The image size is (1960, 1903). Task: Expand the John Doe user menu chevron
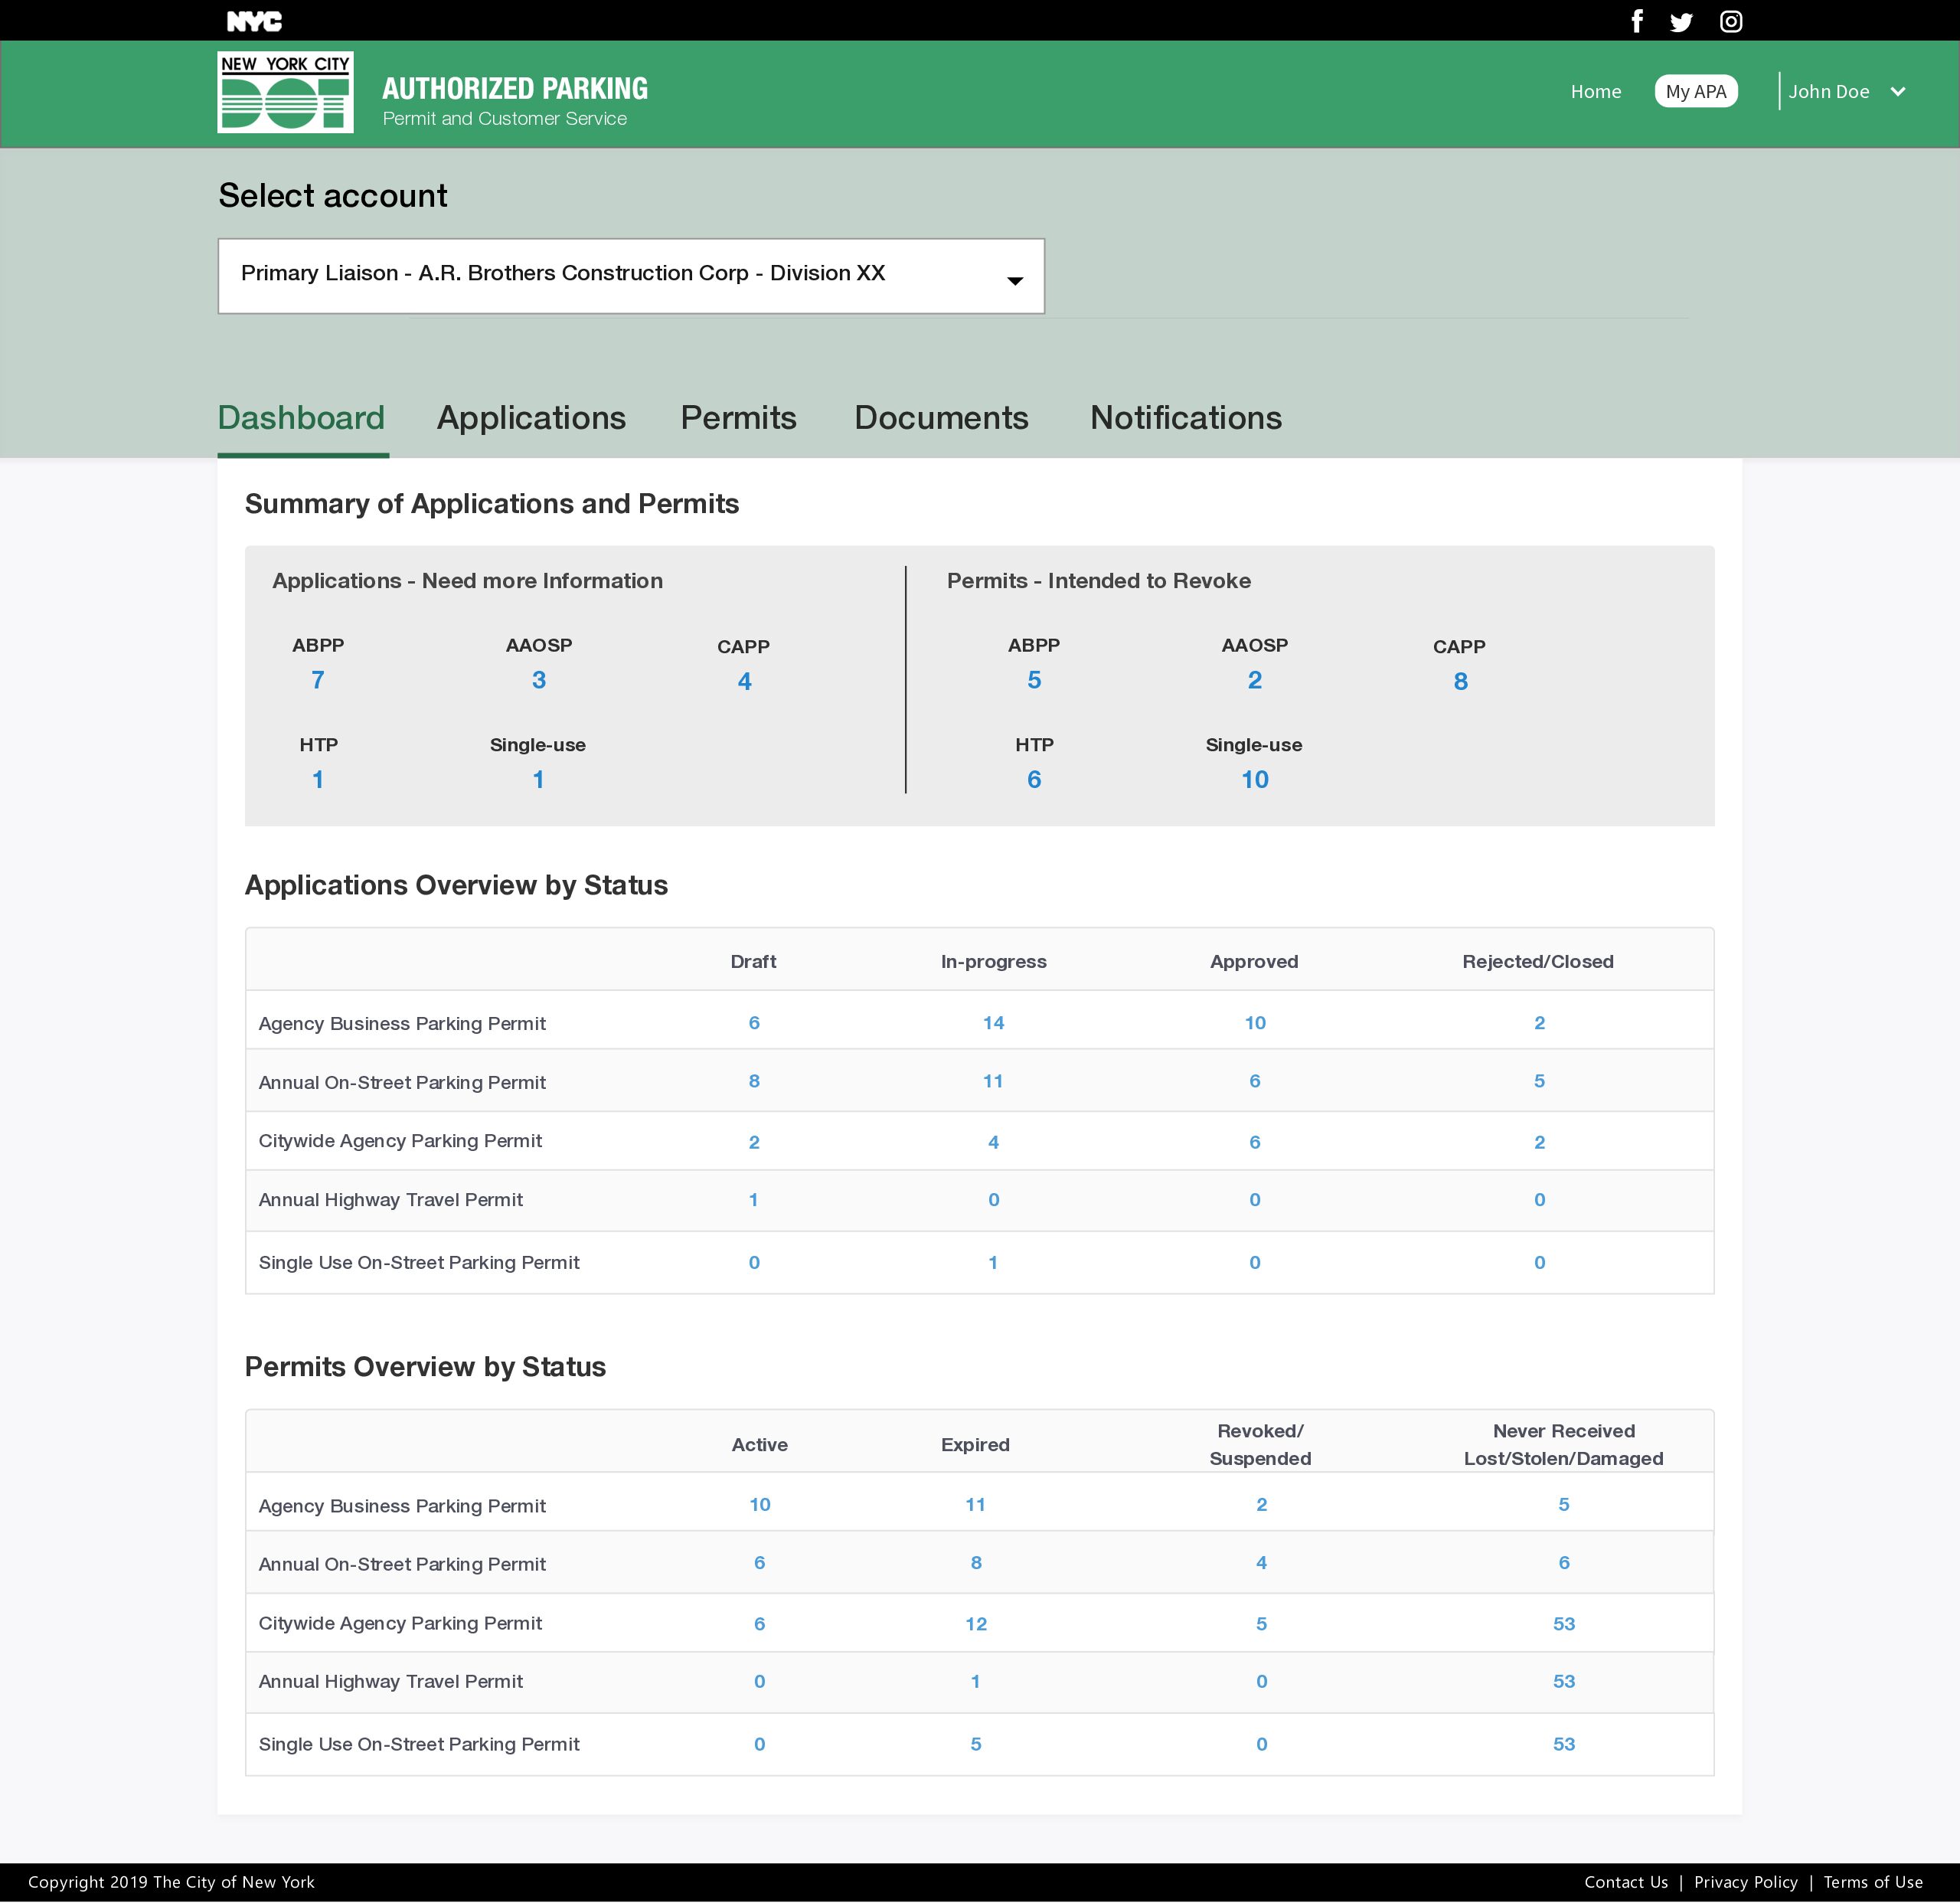(1897, 92)
